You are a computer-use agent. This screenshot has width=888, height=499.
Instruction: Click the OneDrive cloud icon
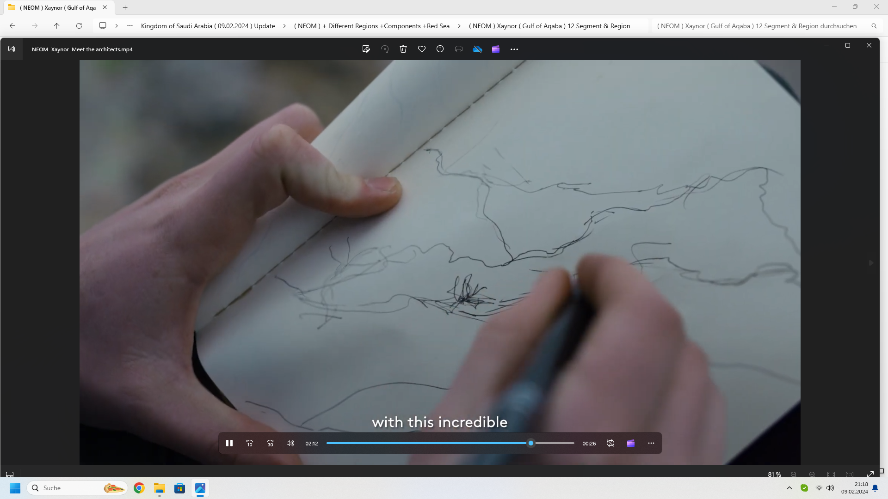tap(477, 49)
